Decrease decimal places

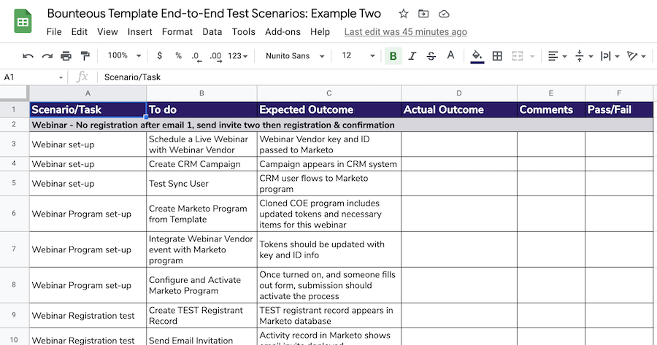pos(196,56)
